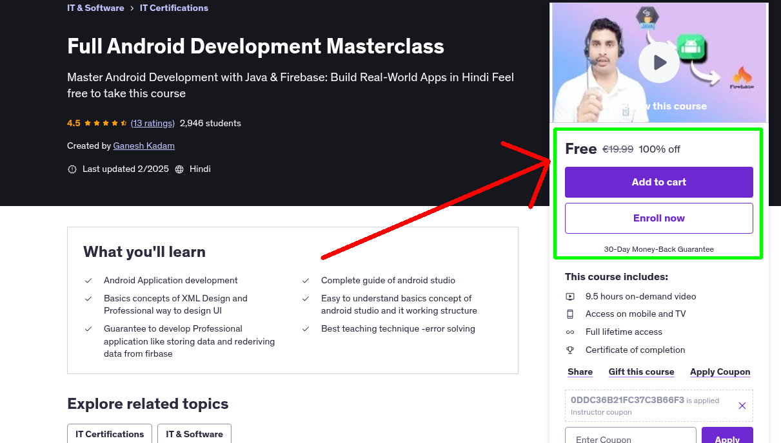
Task: Click checkmark beside Best teaching technique
Action: (306, 329)
